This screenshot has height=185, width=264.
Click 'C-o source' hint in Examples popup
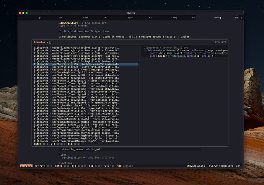58,144
